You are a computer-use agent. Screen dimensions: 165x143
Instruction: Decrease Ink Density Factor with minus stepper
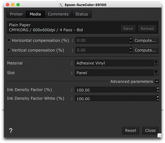[x=158, y=91]
